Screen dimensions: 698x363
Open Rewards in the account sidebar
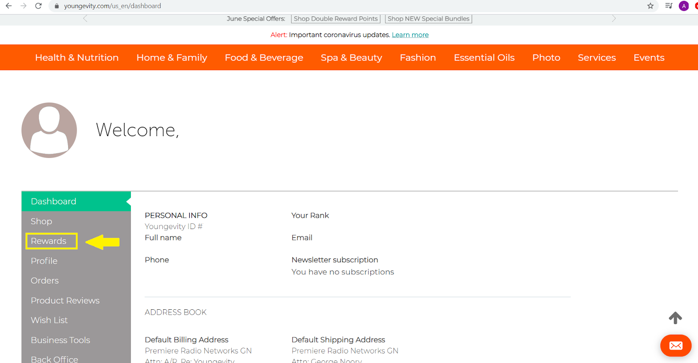[x=48, y=241]
